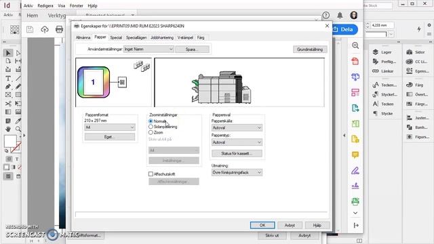Click the user profile avatar
The image size is (434, 244).
(354, 15)
